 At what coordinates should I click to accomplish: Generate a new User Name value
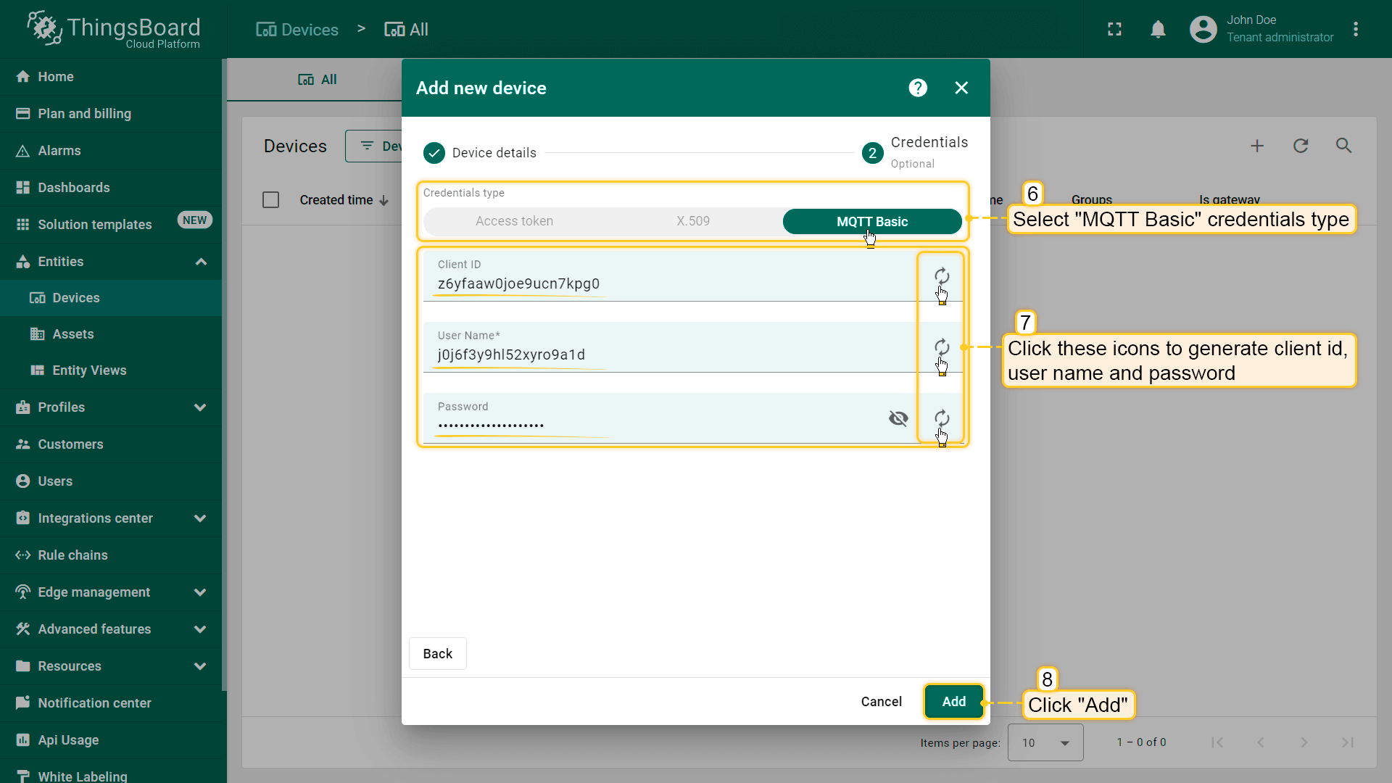[941, 347]
